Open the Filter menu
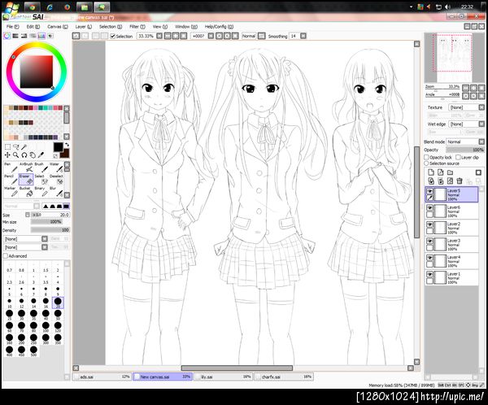The height and width of the screenshot is (405, 488). pos(137,27)
